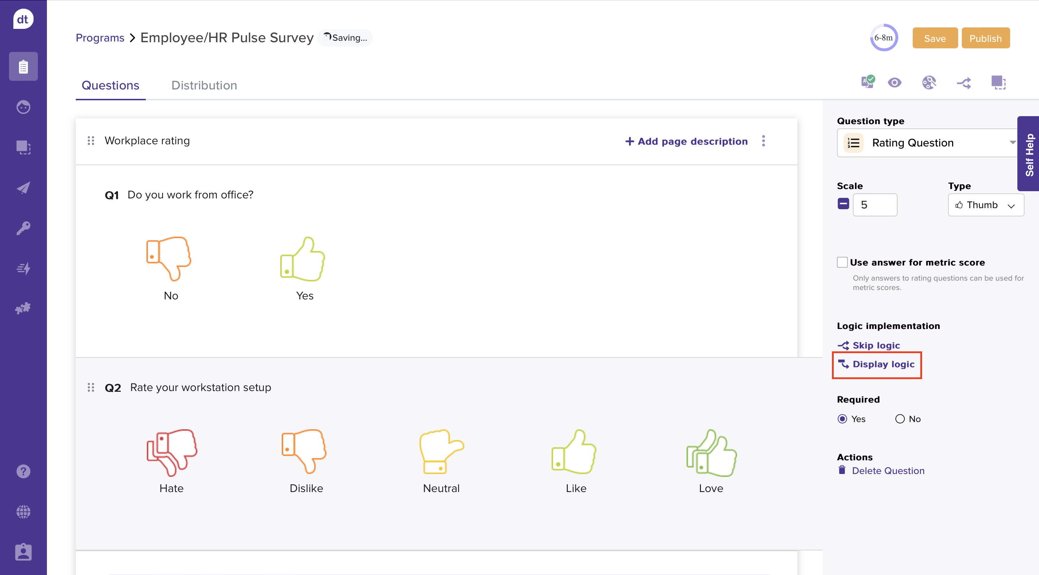The image size is (1039, 575).
Task: Switch to the Questions tab
Action: (110, 85)
